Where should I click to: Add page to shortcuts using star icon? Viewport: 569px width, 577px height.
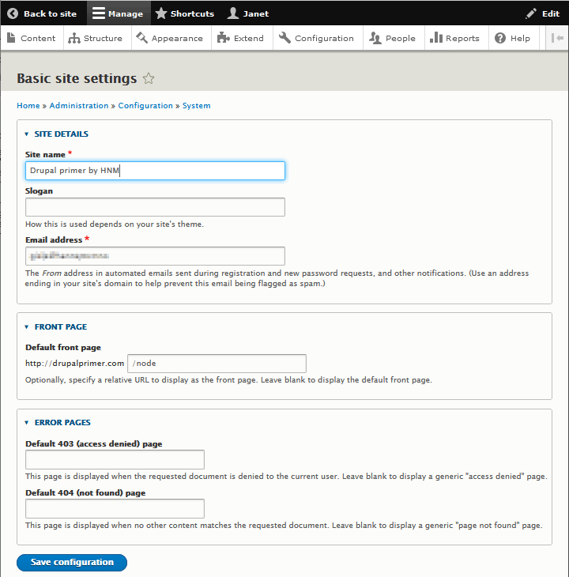pyautogui.click(x=149, y=78)
